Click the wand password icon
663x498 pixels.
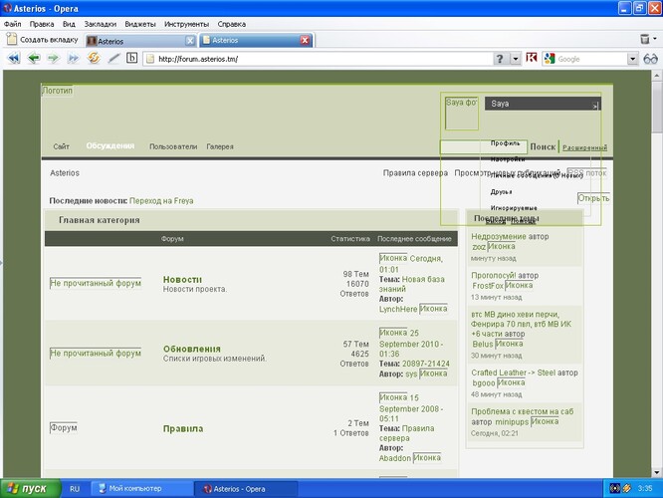[111, 59]
